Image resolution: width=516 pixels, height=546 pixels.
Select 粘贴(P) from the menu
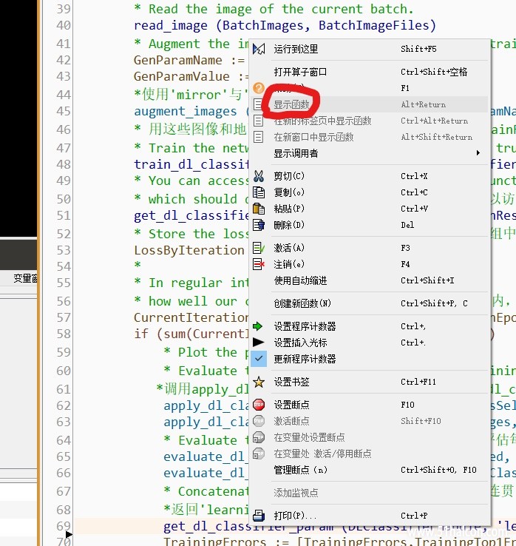(x=370, y=209)
